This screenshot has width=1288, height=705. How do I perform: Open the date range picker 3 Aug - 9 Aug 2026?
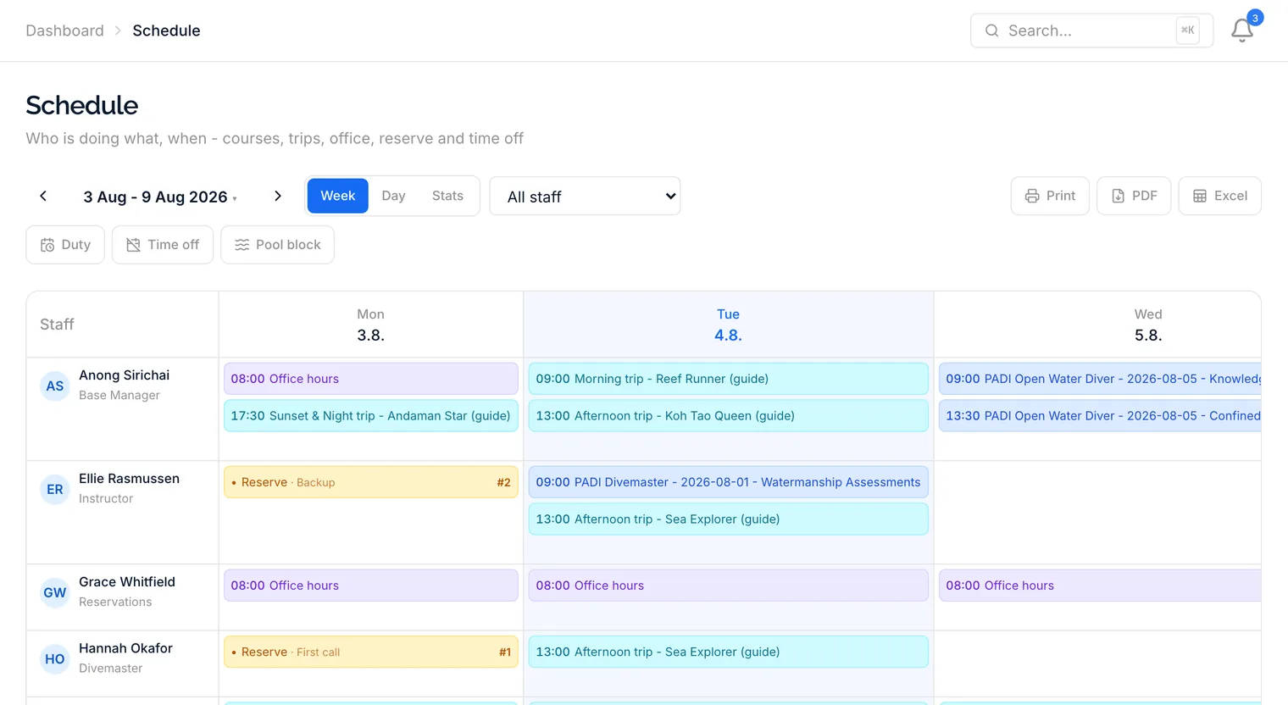click(159, 197)
